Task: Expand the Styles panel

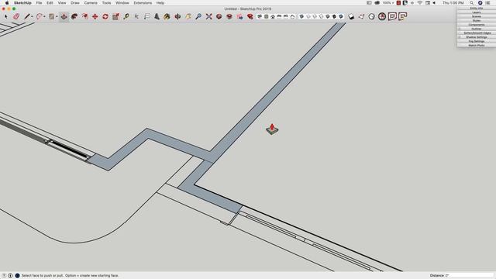Action: 477,21
